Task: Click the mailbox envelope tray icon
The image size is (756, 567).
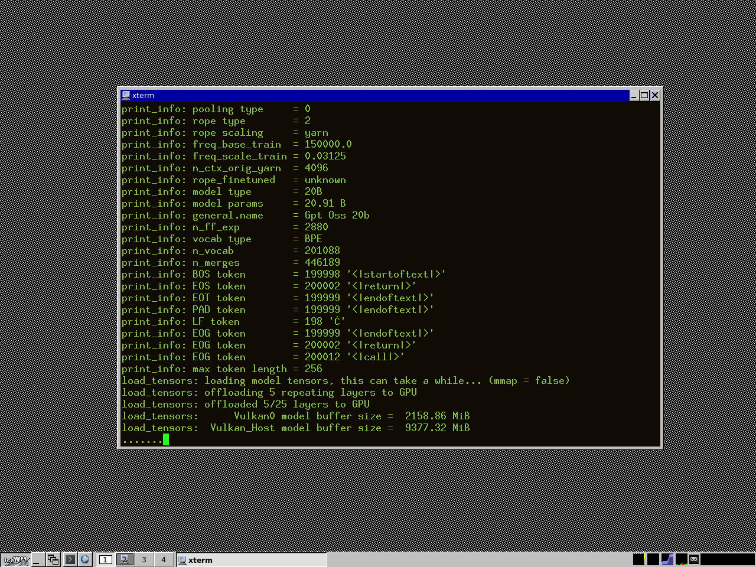Action: click(694, 559)
